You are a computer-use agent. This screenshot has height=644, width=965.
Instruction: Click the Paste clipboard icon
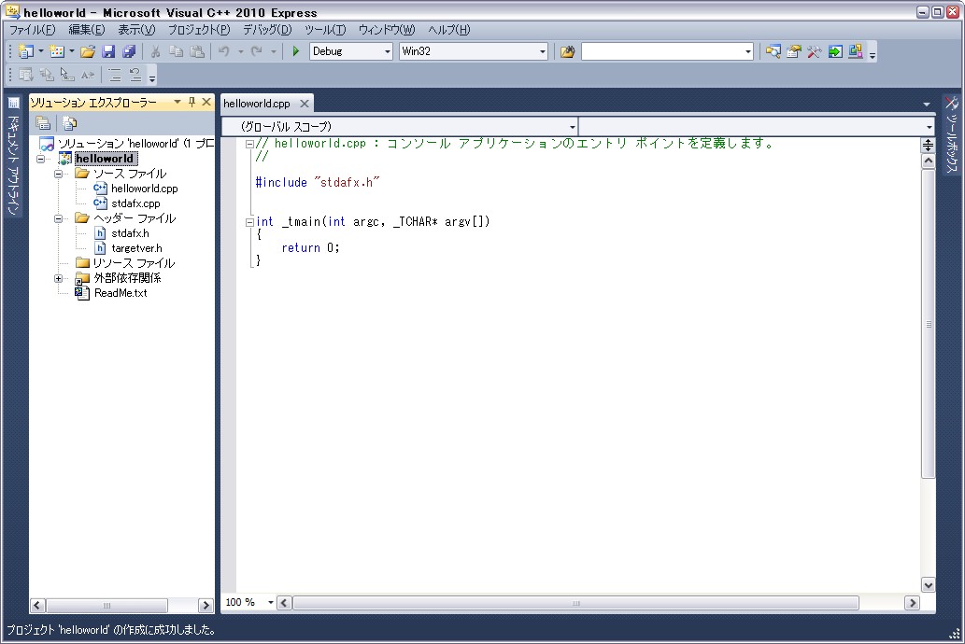197,51
